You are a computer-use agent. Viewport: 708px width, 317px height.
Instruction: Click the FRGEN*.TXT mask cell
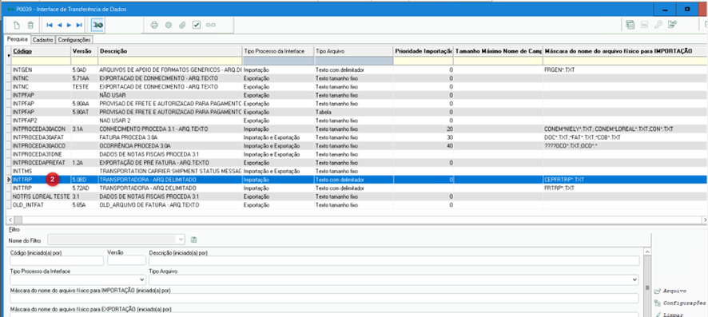(x=626, y=70)
